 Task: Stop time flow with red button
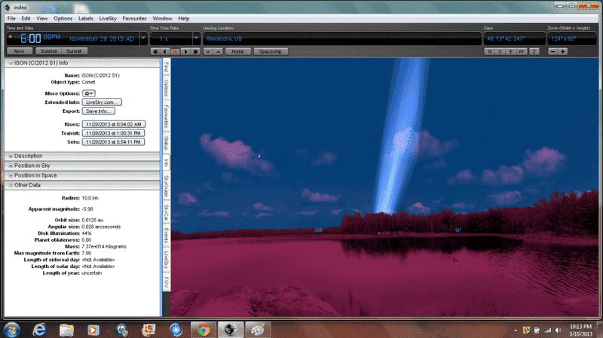176,51
